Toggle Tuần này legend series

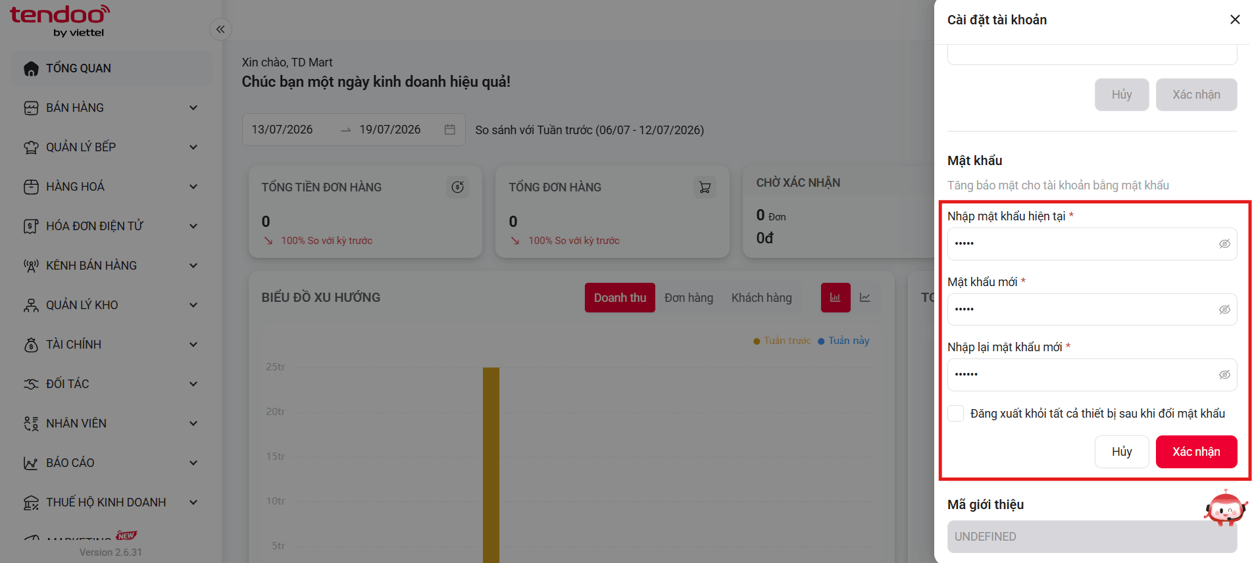(843, 341)
